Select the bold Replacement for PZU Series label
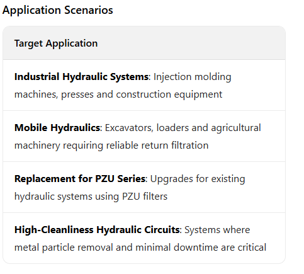This screenshot has width=304, height=274. [x=80, y=179]
